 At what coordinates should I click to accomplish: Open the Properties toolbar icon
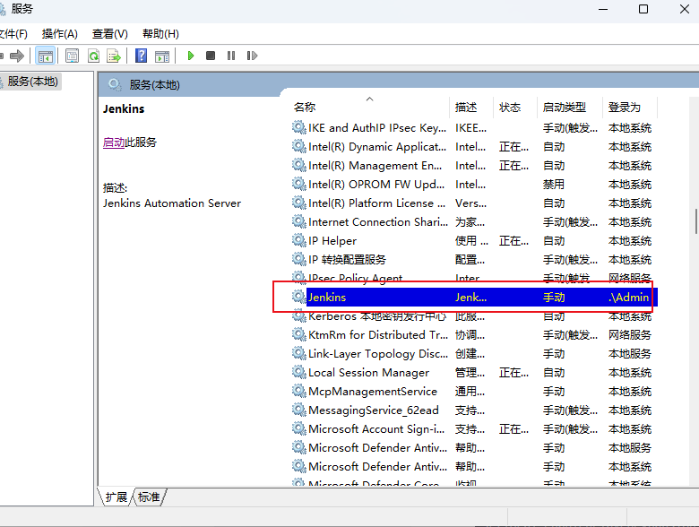click(x=72, y=56)
